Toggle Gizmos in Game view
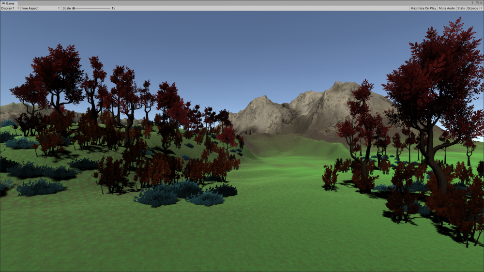484x272 pixels. (x=472, y=8)
